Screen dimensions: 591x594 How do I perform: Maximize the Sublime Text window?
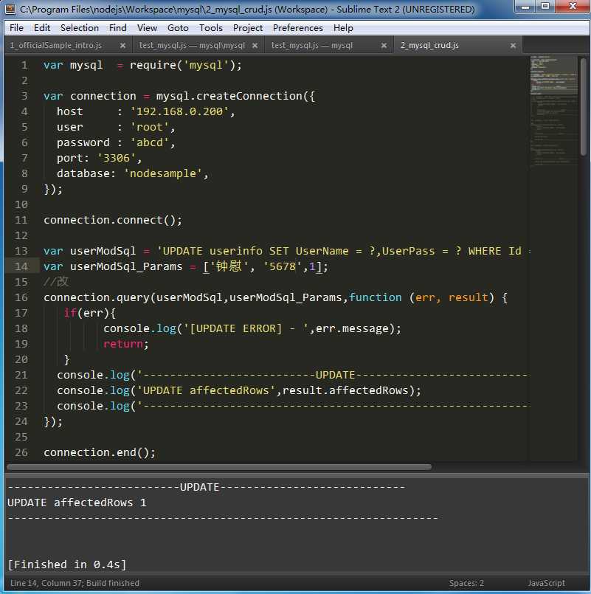[545, 7]
